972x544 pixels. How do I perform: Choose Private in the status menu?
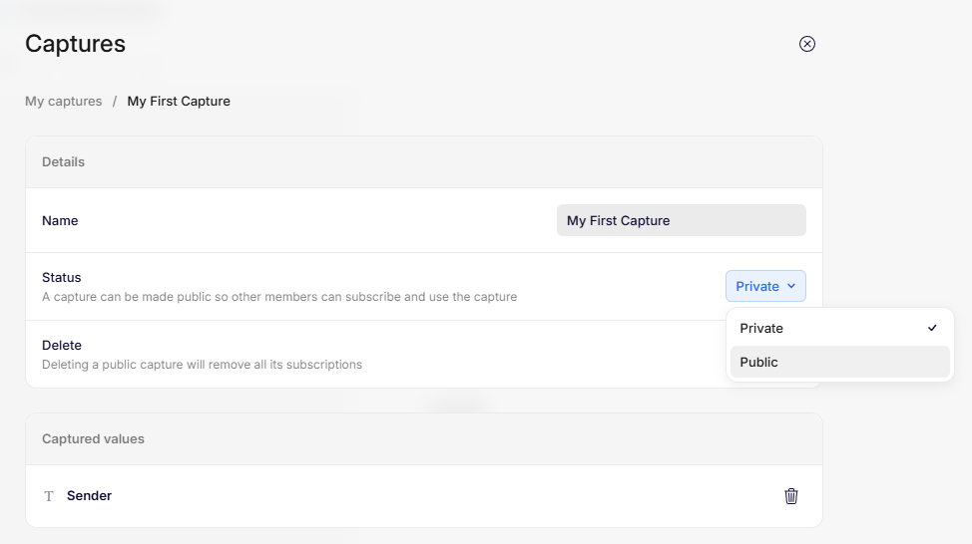(762, 328)
